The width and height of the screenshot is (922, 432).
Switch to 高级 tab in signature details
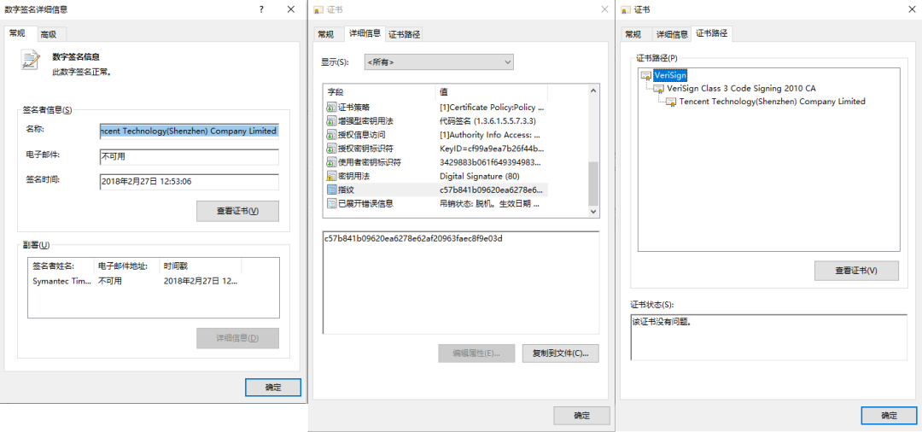tap(49, 34)
